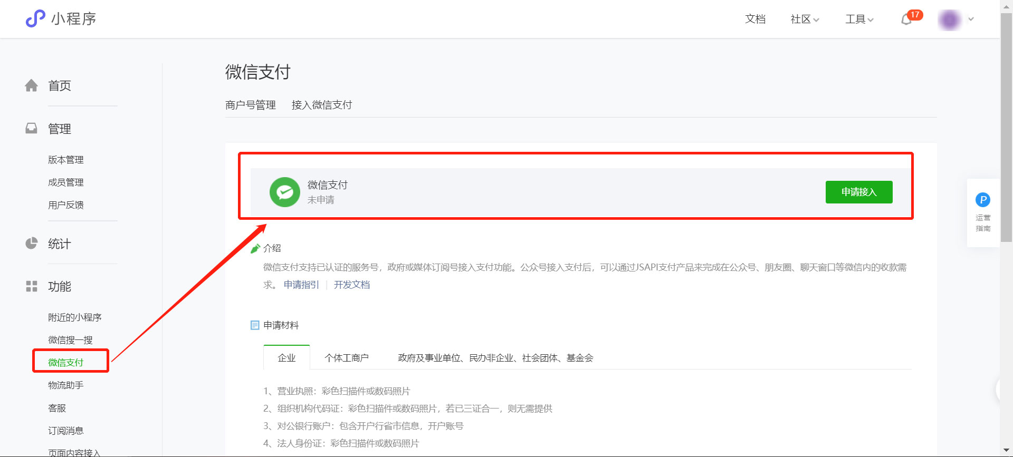1013x457 pixels.
Task: Open 用户反馈 in sidebar
Action: [66, 205]
